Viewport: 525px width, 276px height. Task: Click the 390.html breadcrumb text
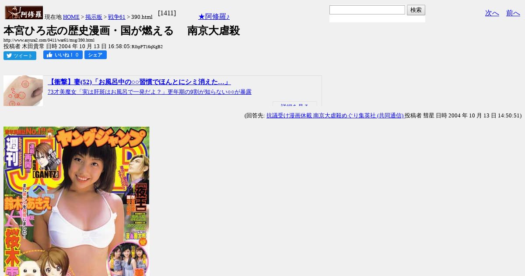tap(142, 17)
